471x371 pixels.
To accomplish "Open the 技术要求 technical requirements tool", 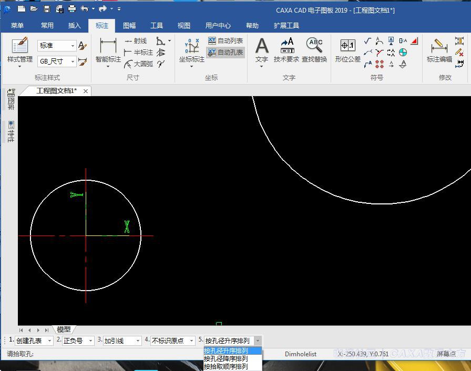I will [286, 46].
